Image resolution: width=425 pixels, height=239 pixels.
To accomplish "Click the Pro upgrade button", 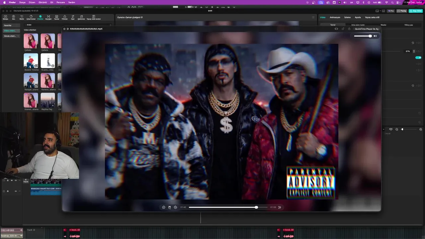I will (391, 11).
